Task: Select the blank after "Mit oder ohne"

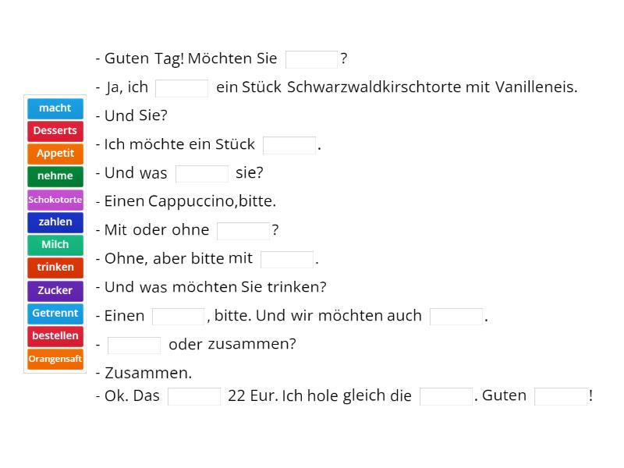Action: coord(243,229)
